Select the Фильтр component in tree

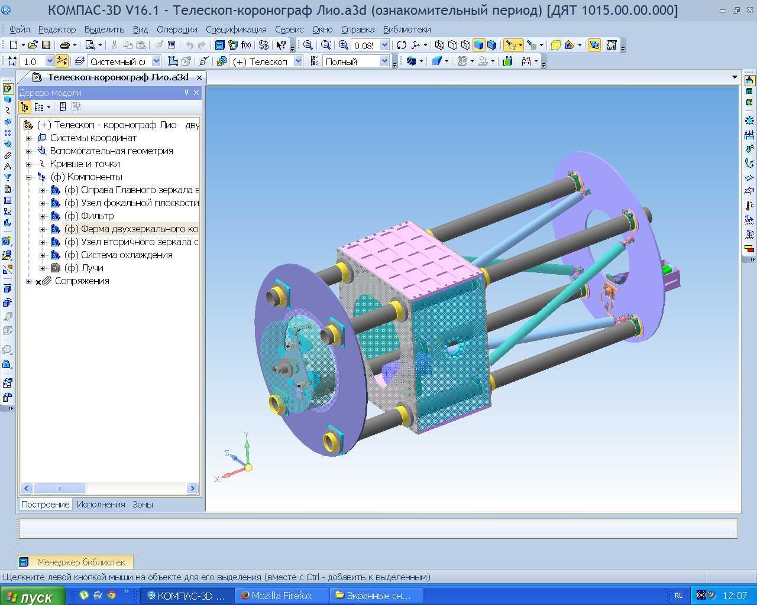point(97,216)
